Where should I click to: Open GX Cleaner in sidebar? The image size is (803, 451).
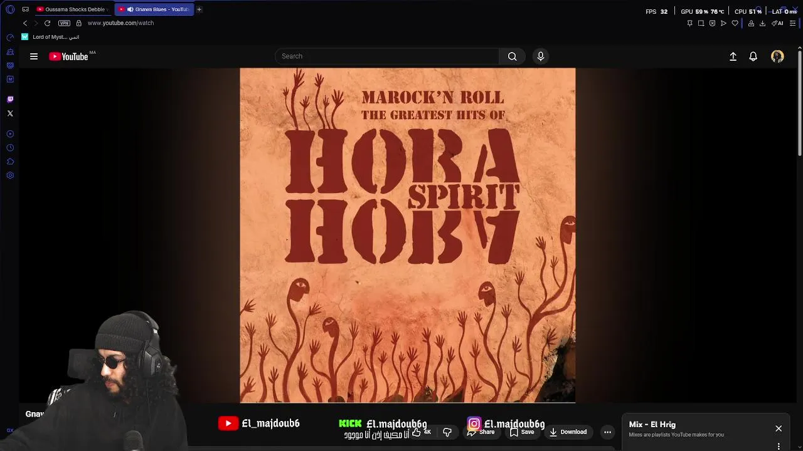point(10,52)
